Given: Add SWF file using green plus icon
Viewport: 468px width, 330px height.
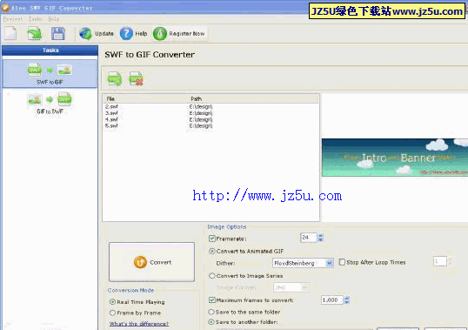Looking at the screenshot, I should coord(115,79).
